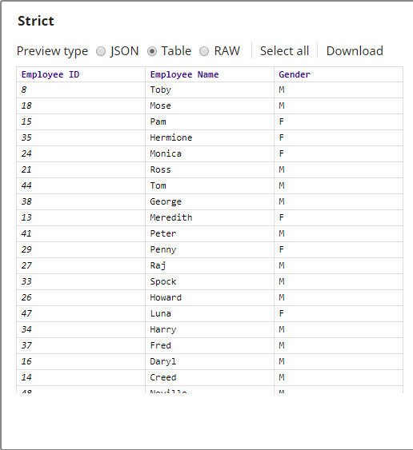Click the Employee ID cell 13

pyautogui.click(x=81, y=218)
